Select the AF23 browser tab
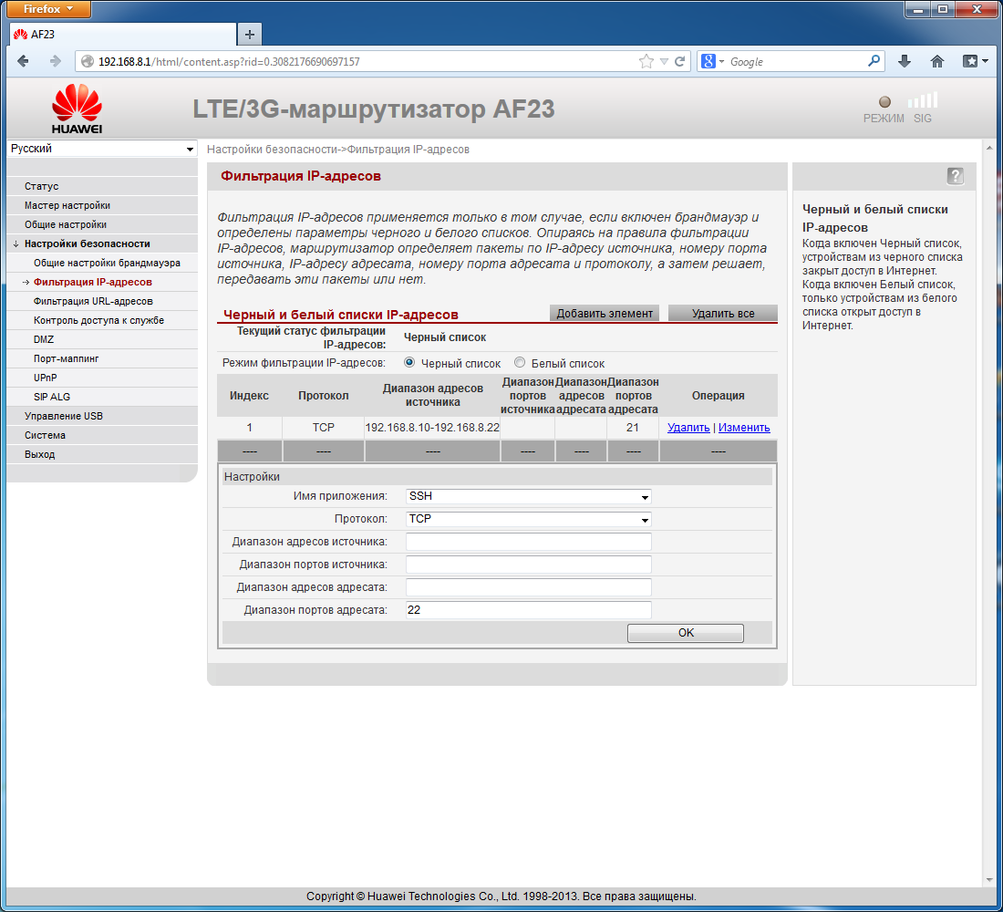The width and height of the screenshot is (1003, 912). coord(123,35)
